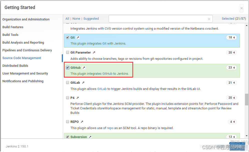249x152 pixels.
Task: Select None plugins link
Action: [x=76, y=19]
